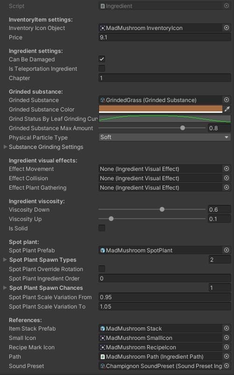Viewport: 234px width, 375px height.
Task: Pick color with Grinded Substance Color eyedropper
Action: (x=227, y=109)
